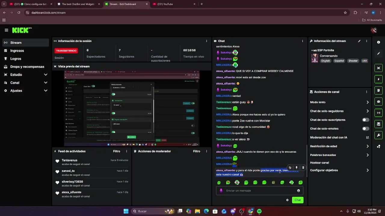Pin the highlighted chat message
Image resolution: width=385 pixels, height=216 pixels.
pyautogui.click(x=297, y=168)
